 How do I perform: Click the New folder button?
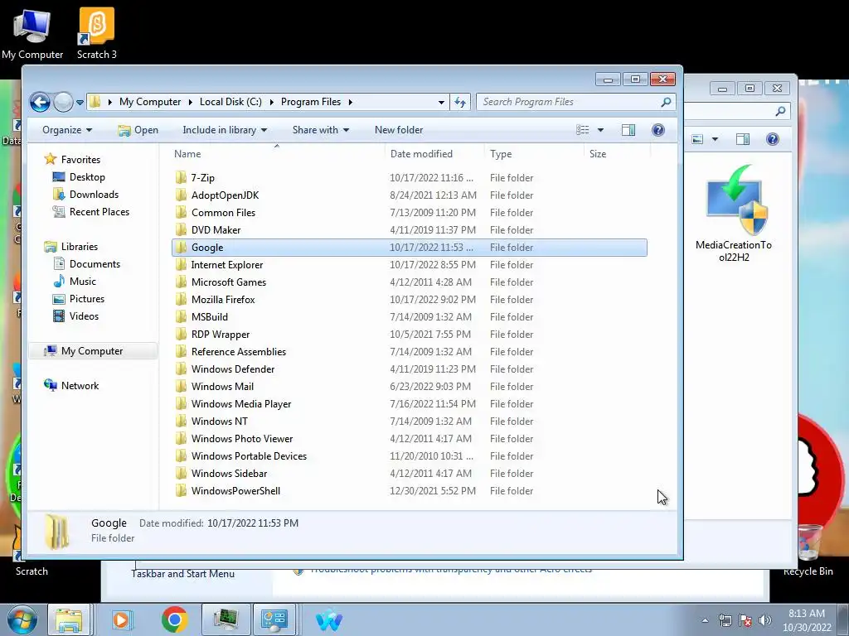click(x=399, y=130)
